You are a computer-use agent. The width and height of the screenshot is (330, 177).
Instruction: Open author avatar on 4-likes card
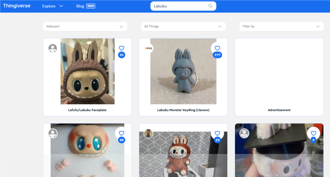[x=244, y=133]
